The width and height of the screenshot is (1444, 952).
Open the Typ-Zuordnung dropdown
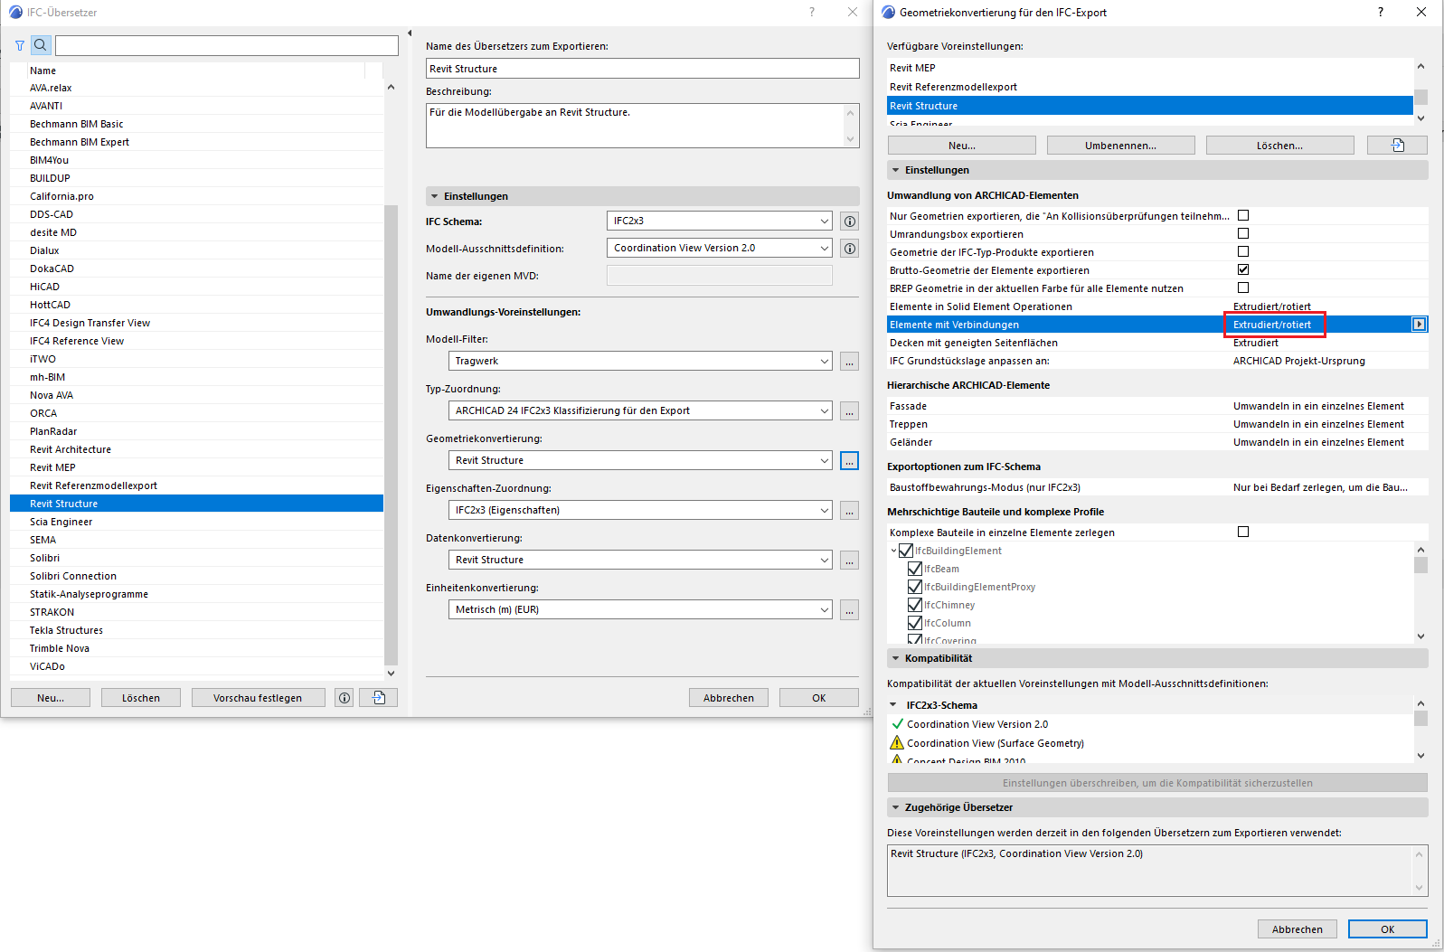[x=639, y=411]
